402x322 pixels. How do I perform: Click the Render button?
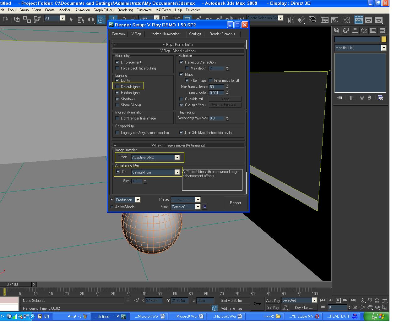(236, 203)
